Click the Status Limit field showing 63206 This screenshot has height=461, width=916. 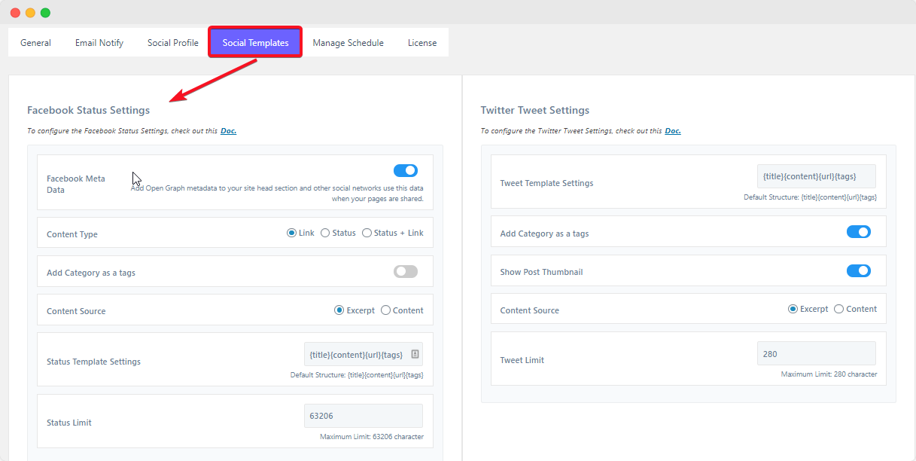(x=364, y=416)
